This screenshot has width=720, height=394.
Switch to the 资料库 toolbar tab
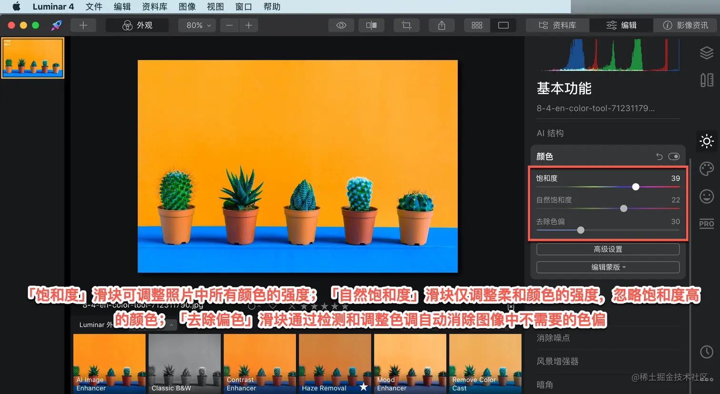point(557,25)
